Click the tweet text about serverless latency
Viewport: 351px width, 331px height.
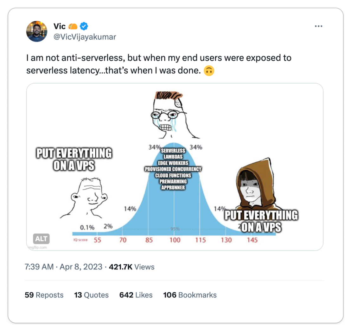[159, 64]
